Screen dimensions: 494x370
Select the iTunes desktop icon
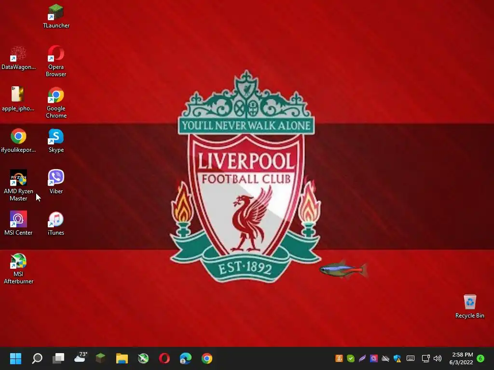(56, 224)
